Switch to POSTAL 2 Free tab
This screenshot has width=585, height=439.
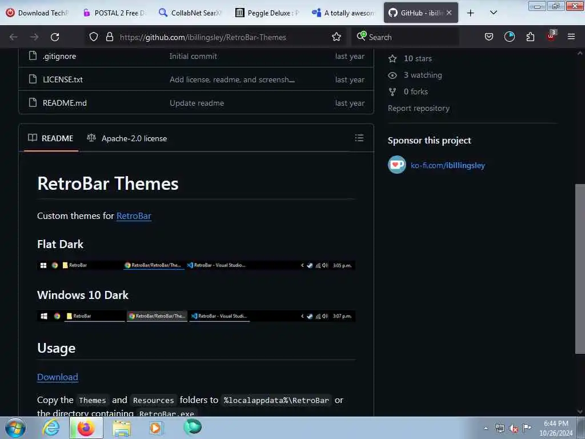pyautogui.click(x=115, y=13)
